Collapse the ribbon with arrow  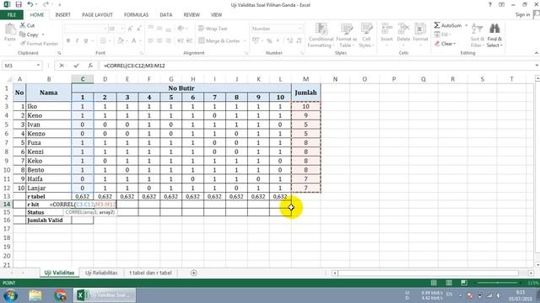pyautogui.click(x=537, y=53)
